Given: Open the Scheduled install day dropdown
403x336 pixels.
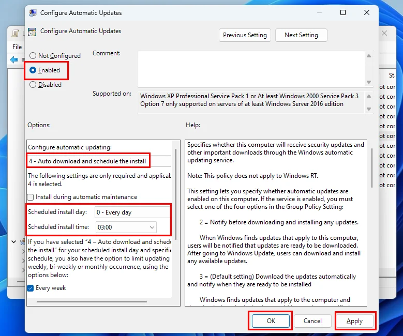Looking at the screenshot, I should 132,212.
